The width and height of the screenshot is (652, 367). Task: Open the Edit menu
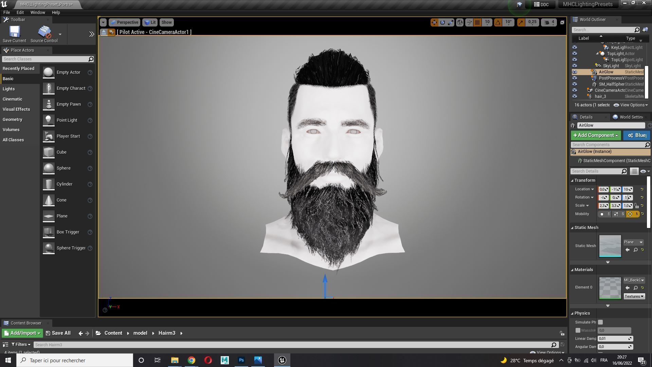click(x=20, y=12)
